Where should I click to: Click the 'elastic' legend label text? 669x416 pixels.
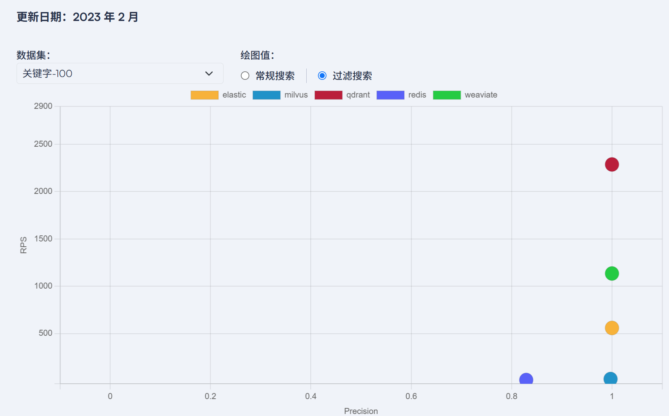tap(234, 95)
